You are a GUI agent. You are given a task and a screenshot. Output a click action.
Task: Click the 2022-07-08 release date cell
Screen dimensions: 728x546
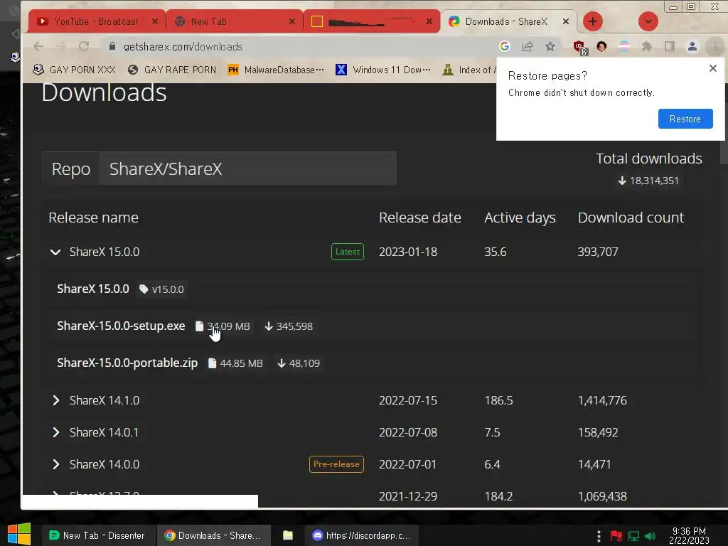coord(407,432)
